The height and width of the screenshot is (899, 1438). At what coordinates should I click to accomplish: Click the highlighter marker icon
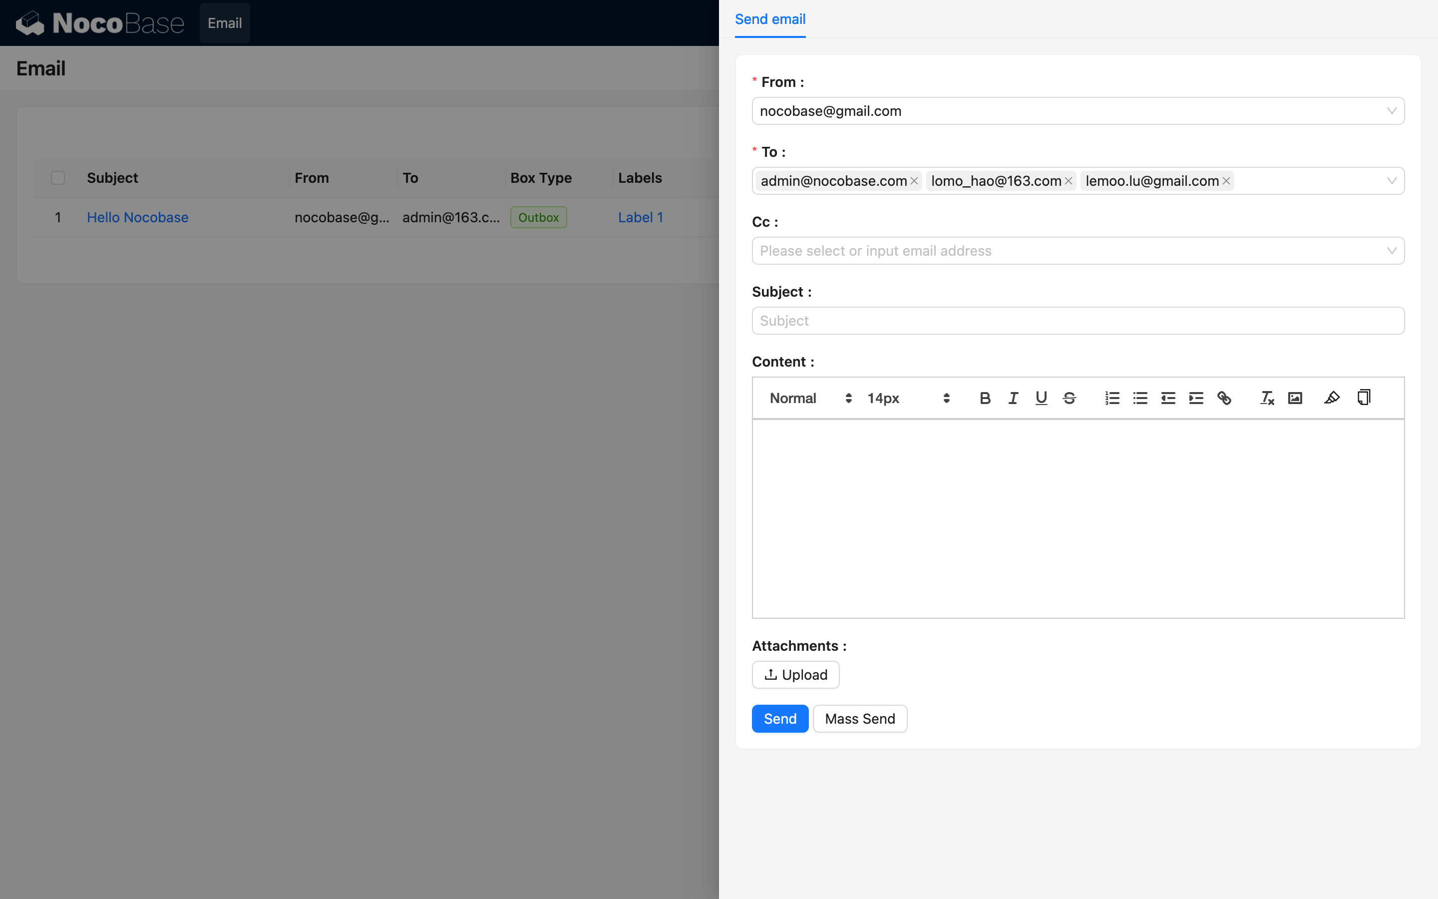1332,398
